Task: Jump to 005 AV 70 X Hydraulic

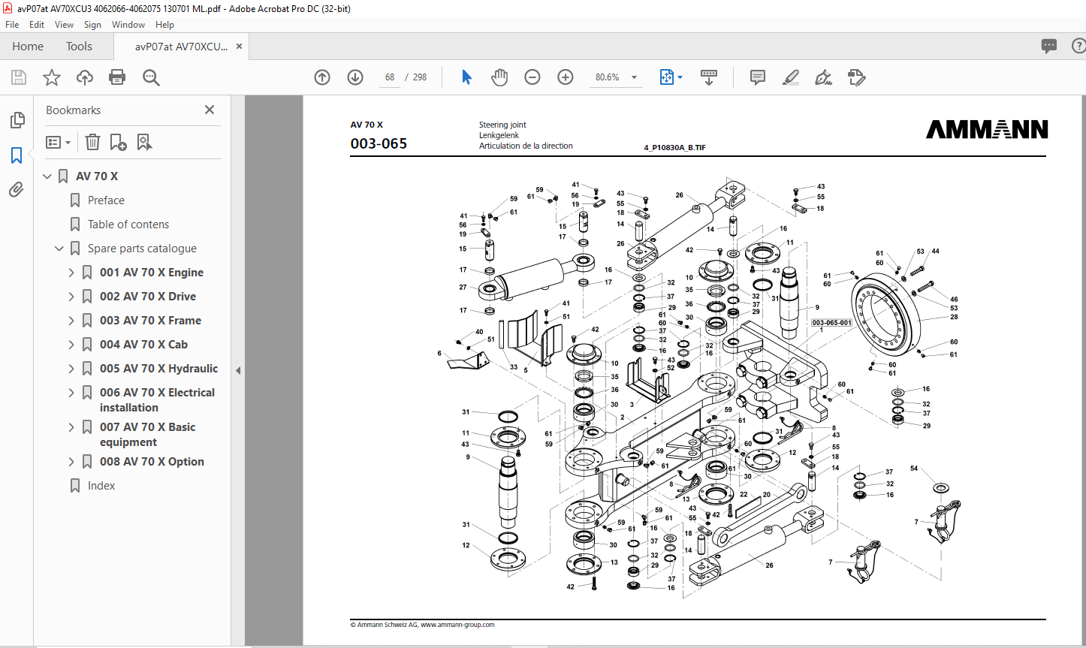Action: [158, 369]
